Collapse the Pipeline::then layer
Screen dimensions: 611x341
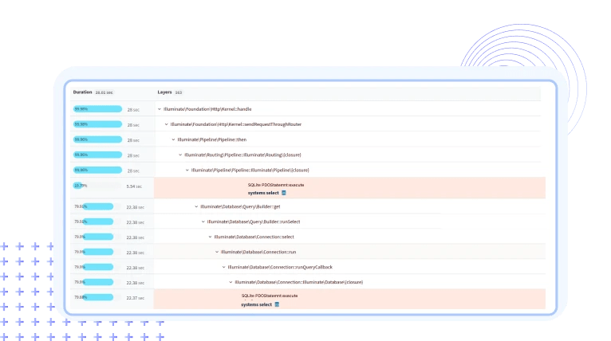pyautogui.click(x=173, y=139)
